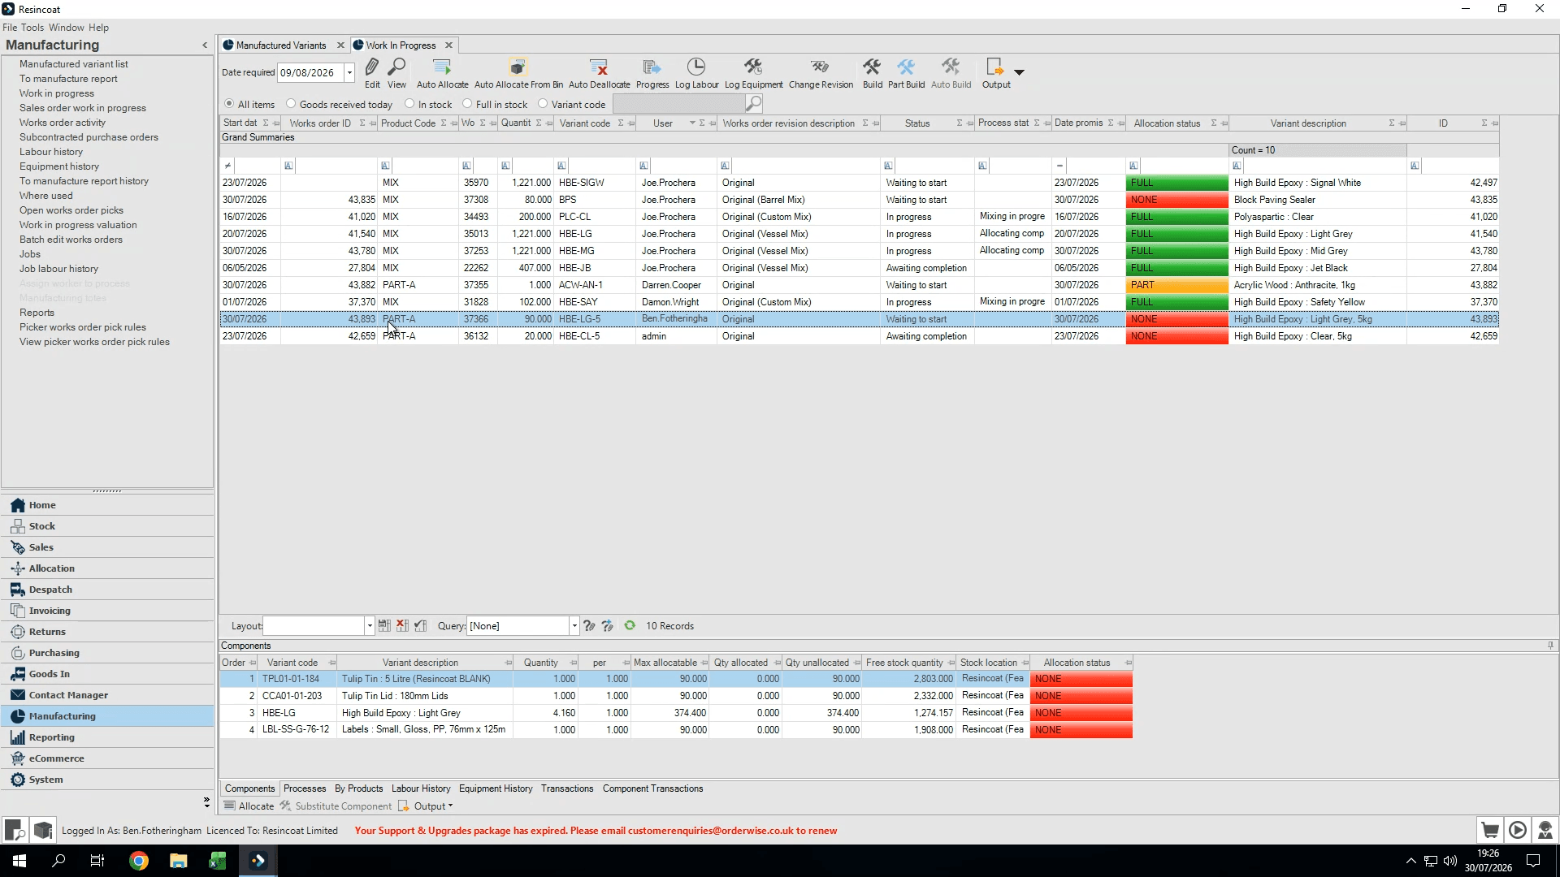
Task: Open the Labour History tab
Action: click(421, 788)
